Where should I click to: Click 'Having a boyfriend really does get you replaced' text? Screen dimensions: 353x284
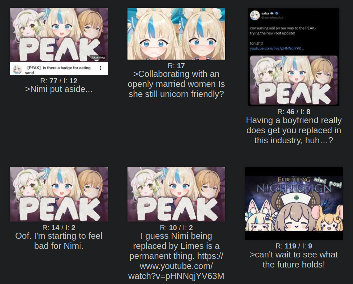point(294,130)
